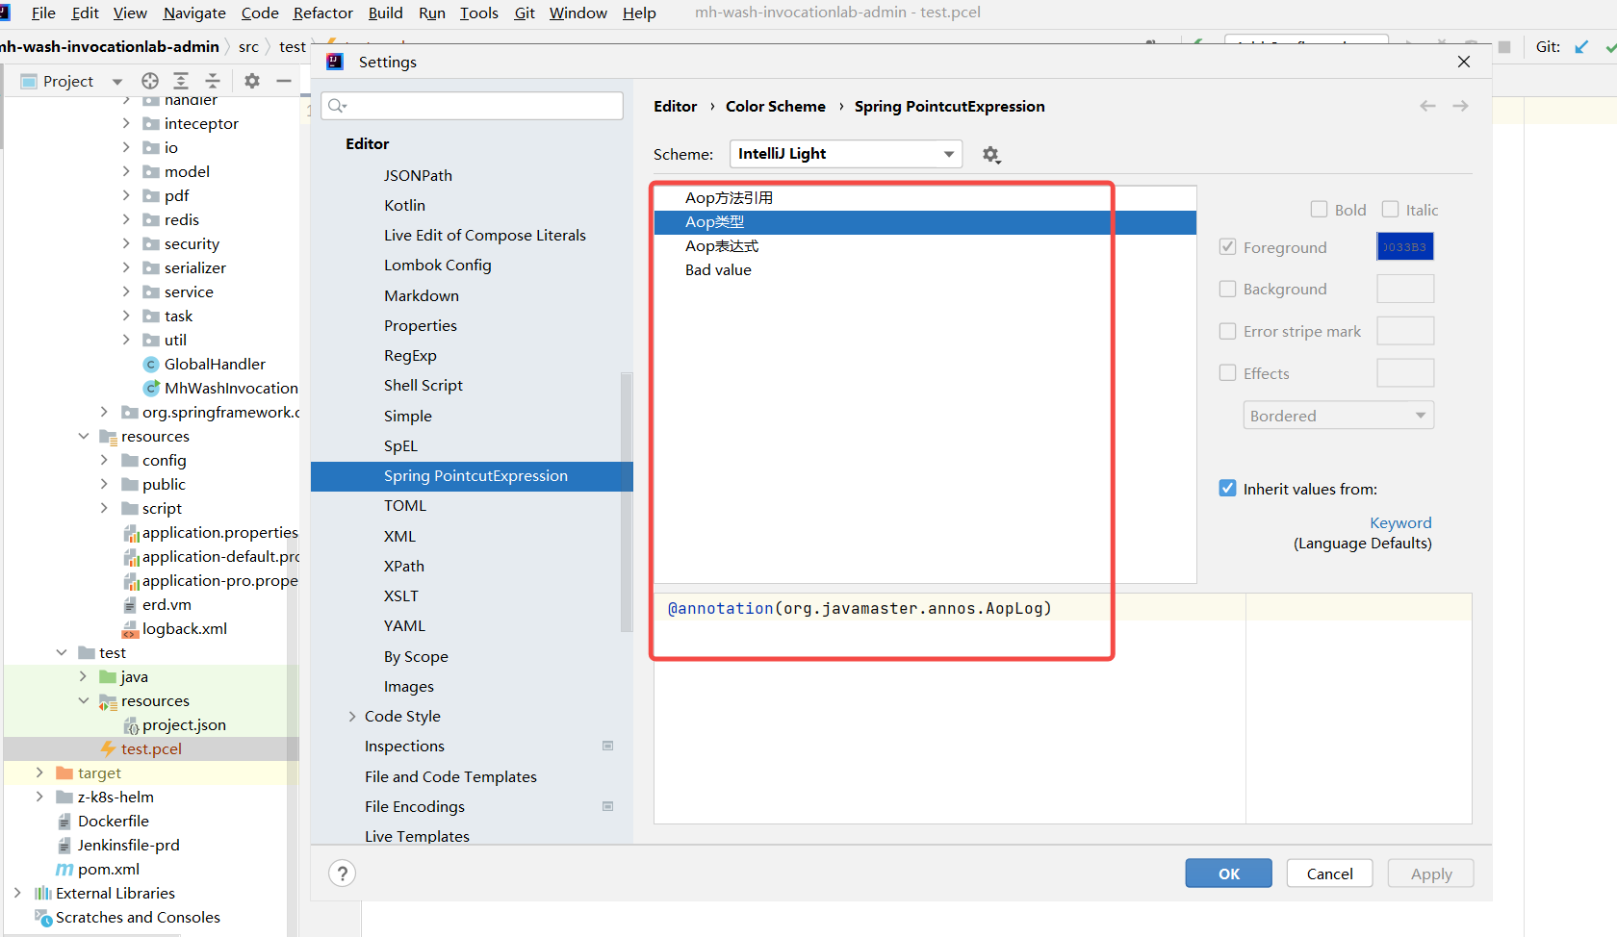Enable the Background checkbox

(x=1228, y=289)
